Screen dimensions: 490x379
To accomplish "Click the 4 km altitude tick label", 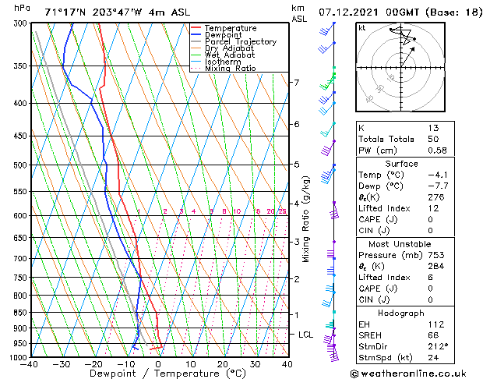I will pyautogui.click(x=297, y=204).
